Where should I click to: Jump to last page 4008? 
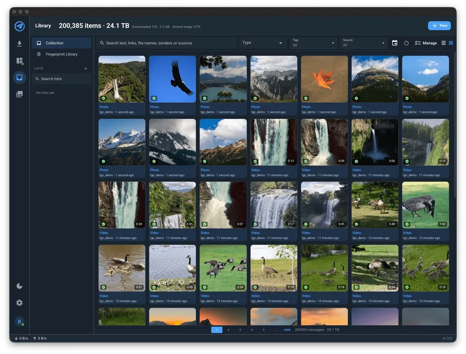[287, 330]
